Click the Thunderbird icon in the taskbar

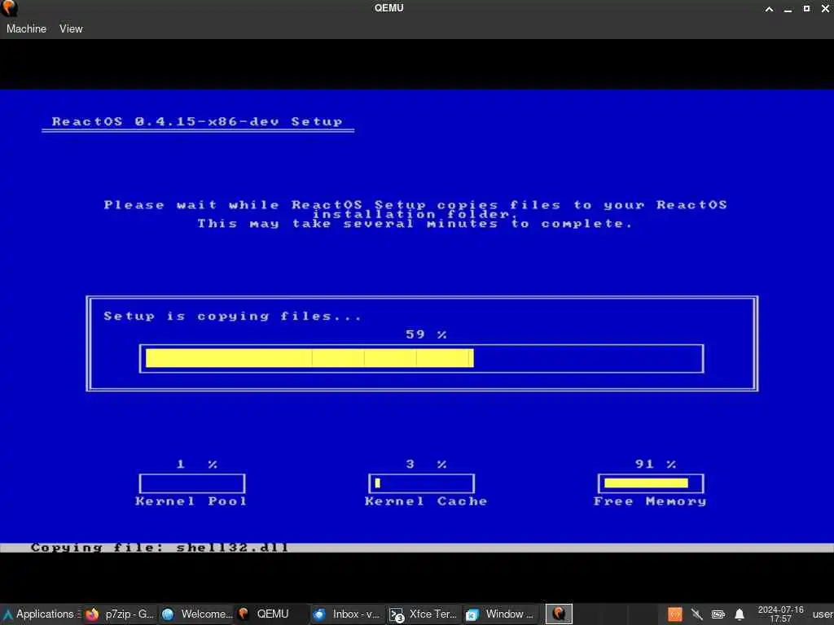pyautogui.click(x=319, y=614)
